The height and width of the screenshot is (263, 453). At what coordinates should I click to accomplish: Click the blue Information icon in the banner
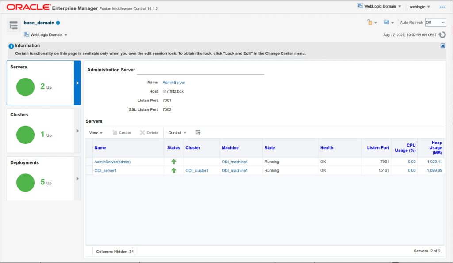11,46
